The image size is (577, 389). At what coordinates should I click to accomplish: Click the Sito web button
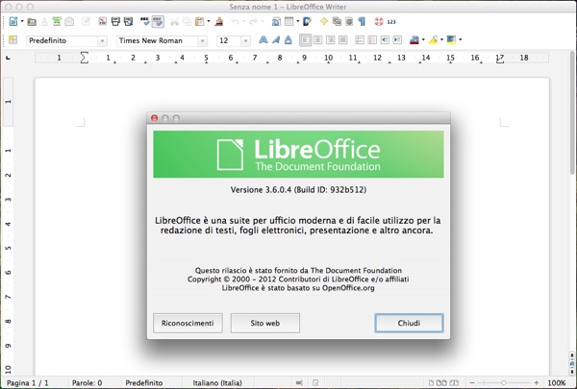tap(265, 323)
